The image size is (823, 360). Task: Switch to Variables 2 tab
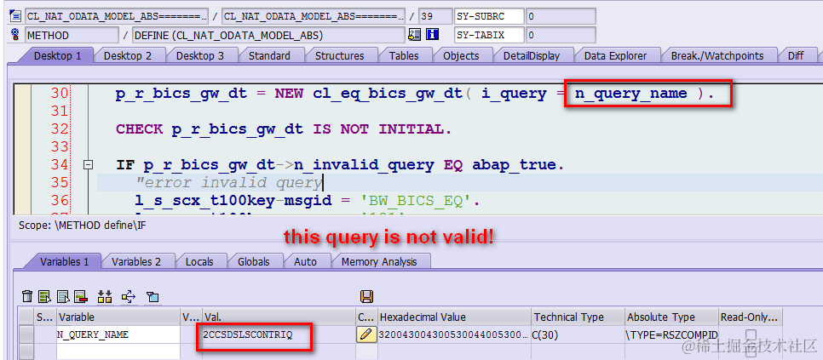(x=136, y=261)
